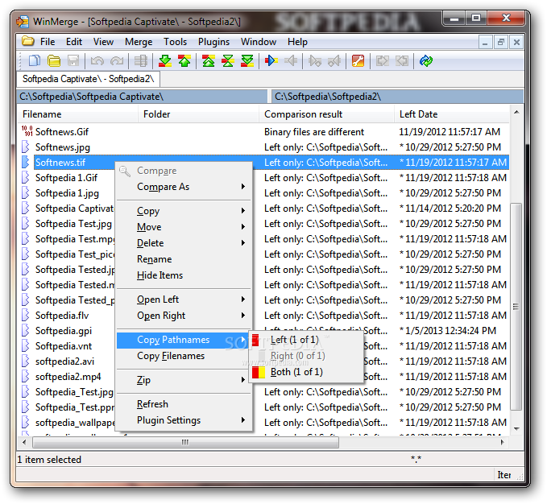The image size is (547, 504).
Task: Expand the Open Left submenu
Action: coord(184,300)
